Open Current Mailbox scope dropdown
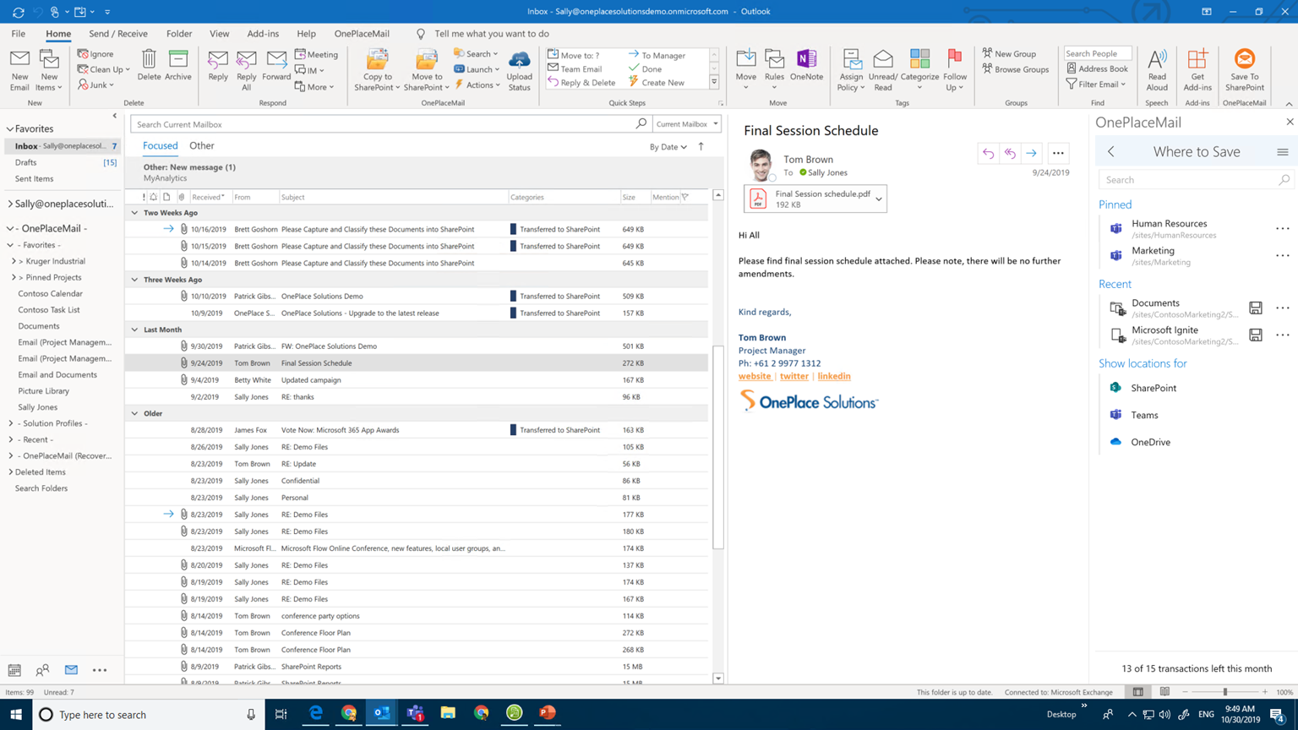 point(687,124)
